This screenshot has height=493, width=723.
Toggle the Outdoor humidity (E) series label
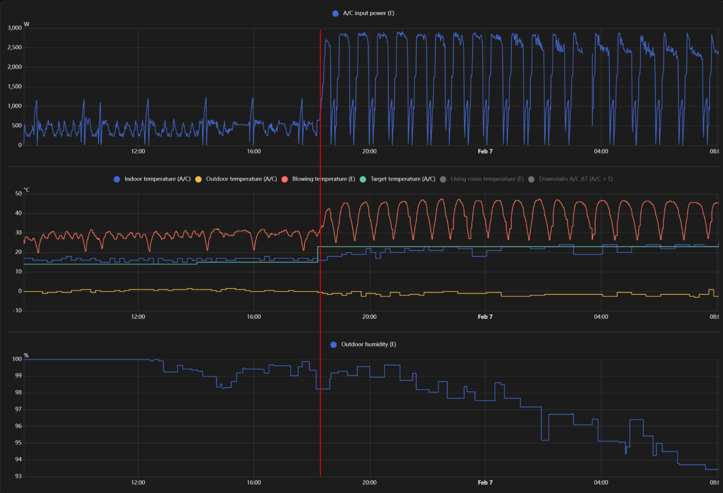(368, 344)
